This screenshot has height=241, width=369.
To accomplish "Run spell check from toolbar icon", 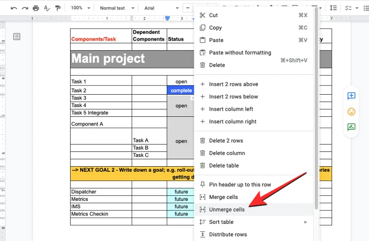I will (47, 8).
